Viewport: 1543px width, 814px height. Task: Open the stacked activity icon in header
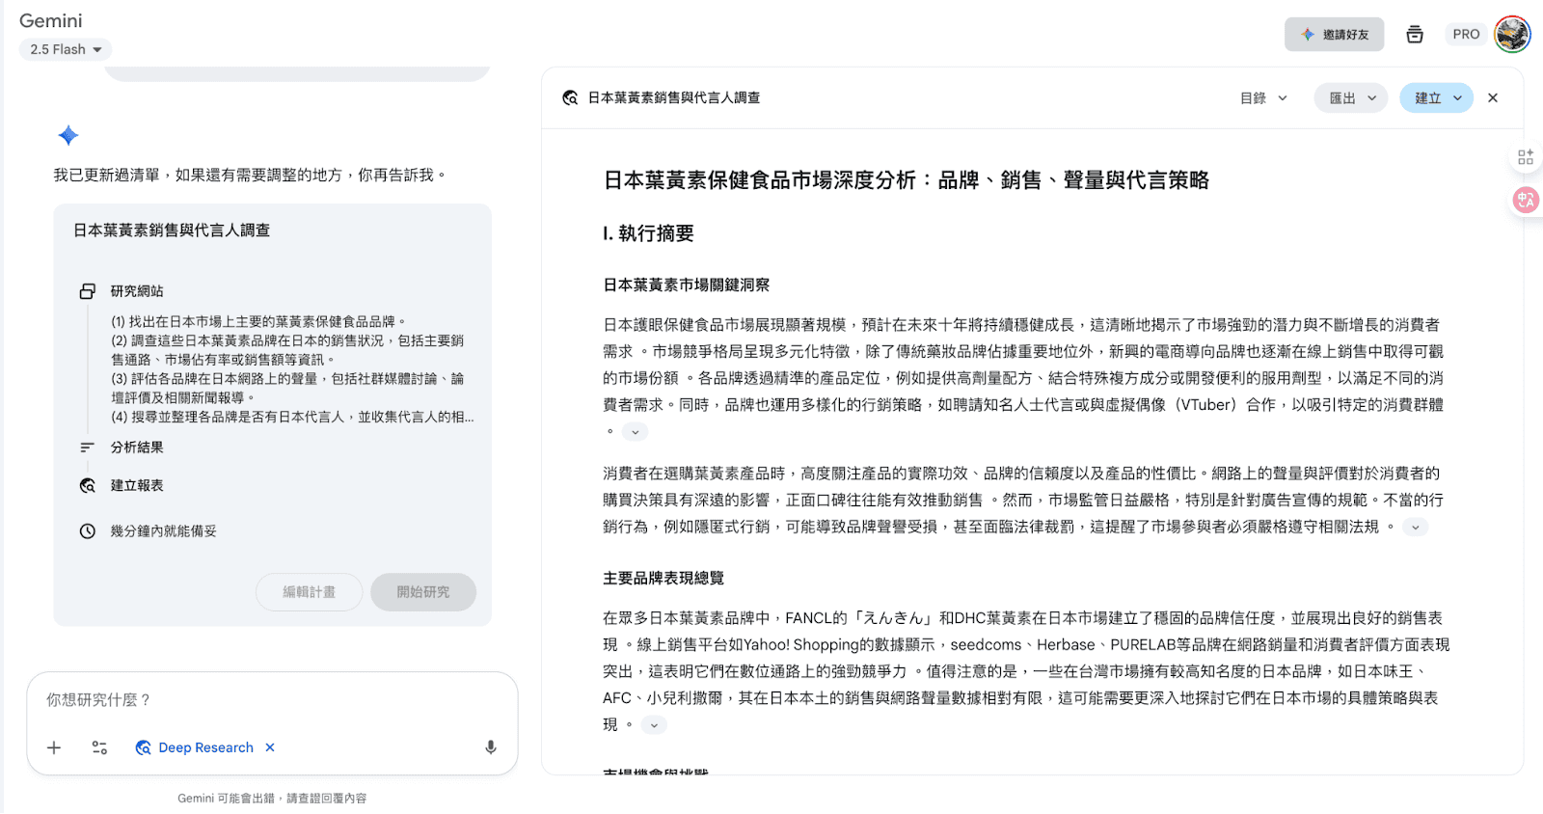tap(1415, 34)
